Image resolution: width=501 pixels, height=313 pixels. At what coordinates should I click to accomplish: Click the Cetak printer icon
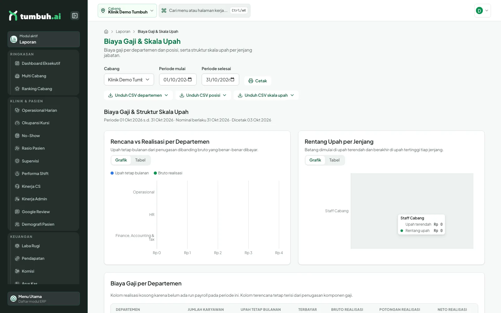click(x=251, y=81)
